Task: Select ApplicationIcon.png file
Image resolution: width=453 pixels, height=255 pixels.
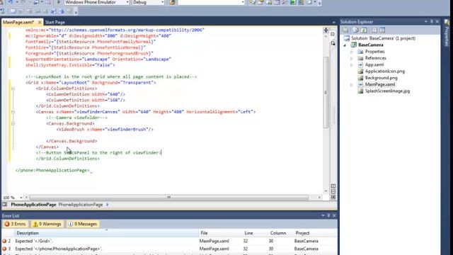Action: point(384,72)
